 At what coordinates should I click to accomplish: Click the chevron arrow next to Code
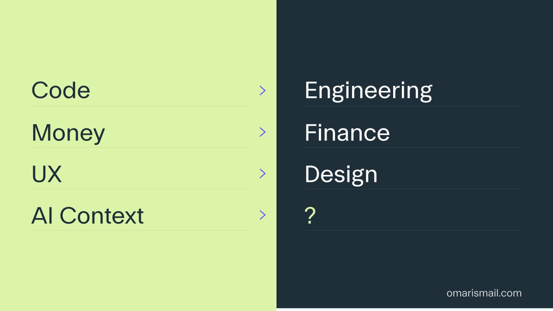[x=262, y=91]
